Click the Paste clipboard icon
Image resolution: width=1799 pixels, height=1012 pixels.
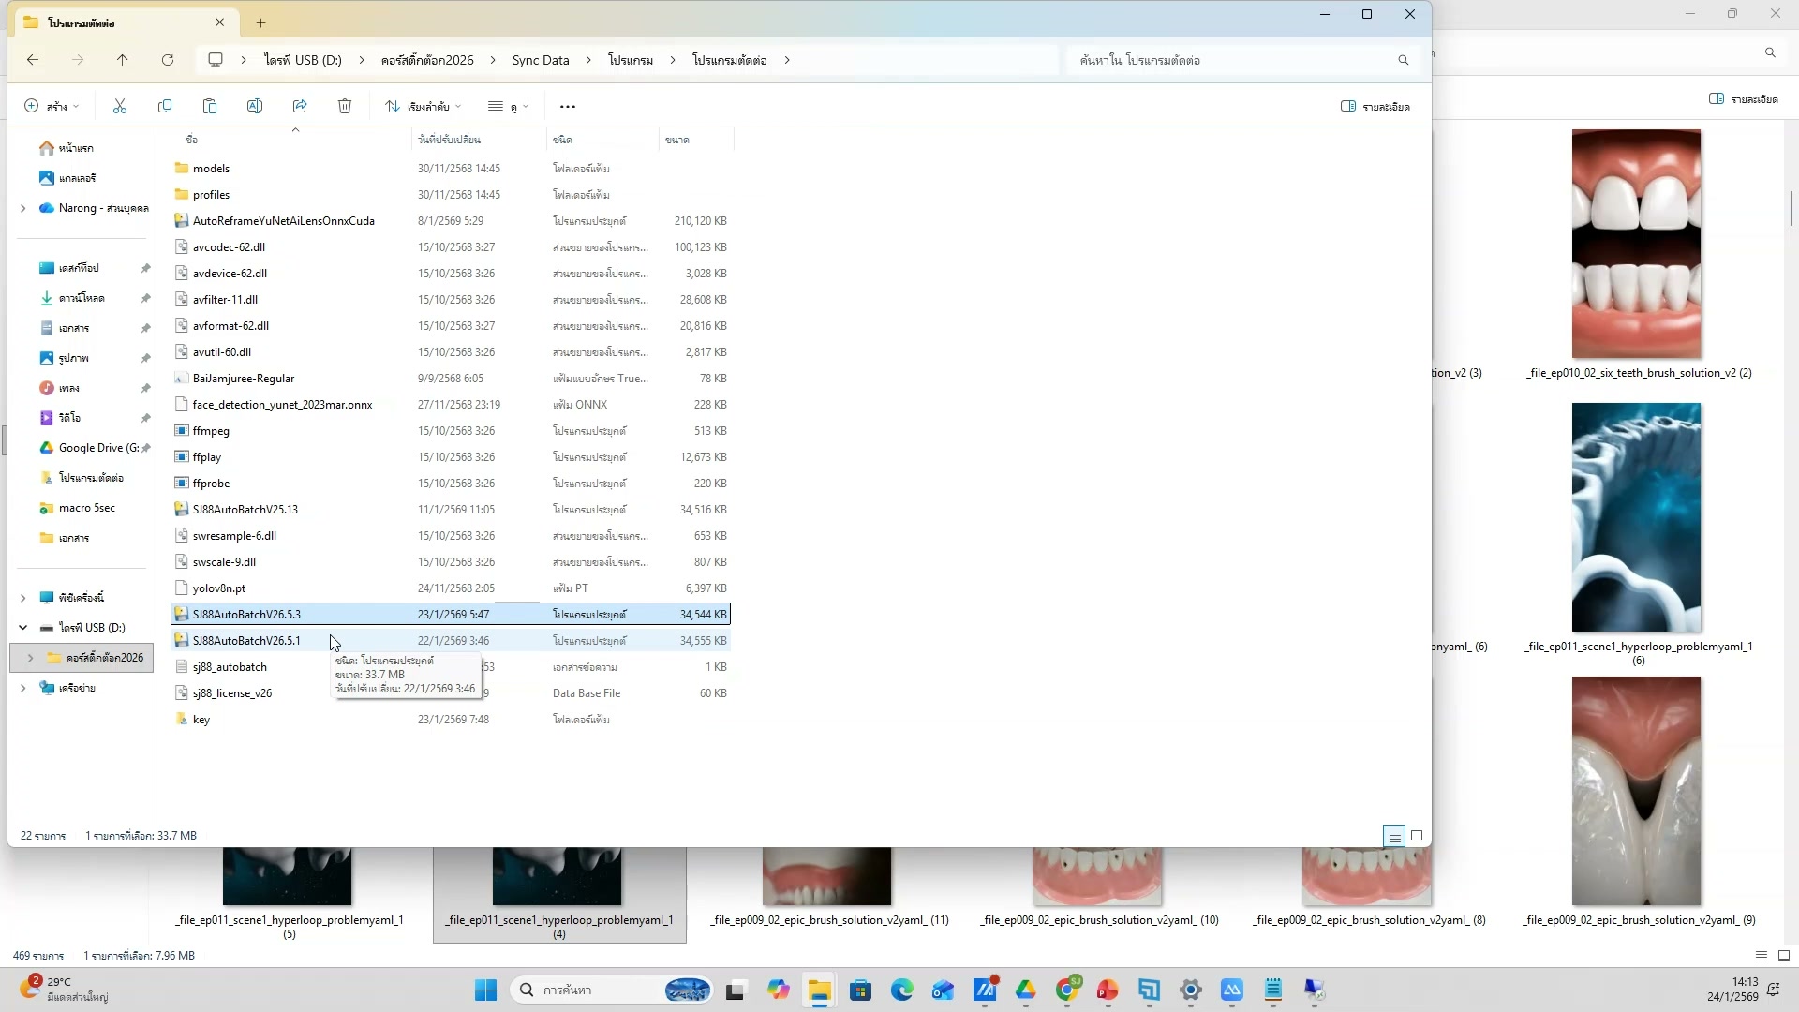210,107
